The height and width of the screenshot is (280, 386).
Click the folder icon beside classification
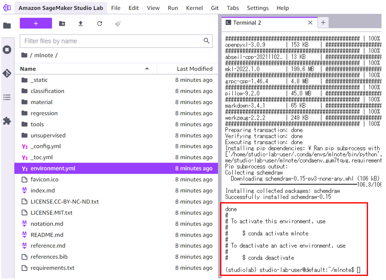tap(25, 91)
